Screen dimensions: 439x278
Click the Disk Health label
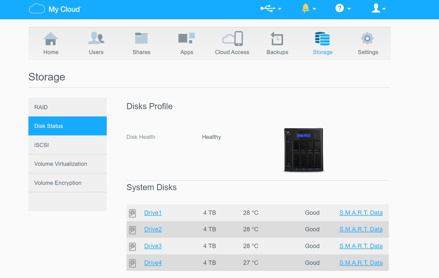(x=141, y=137)
